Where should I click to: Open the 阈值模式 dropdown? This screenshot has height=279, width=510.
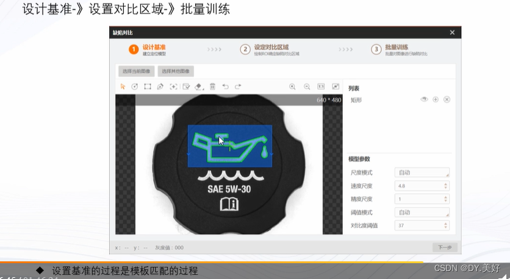422,213
